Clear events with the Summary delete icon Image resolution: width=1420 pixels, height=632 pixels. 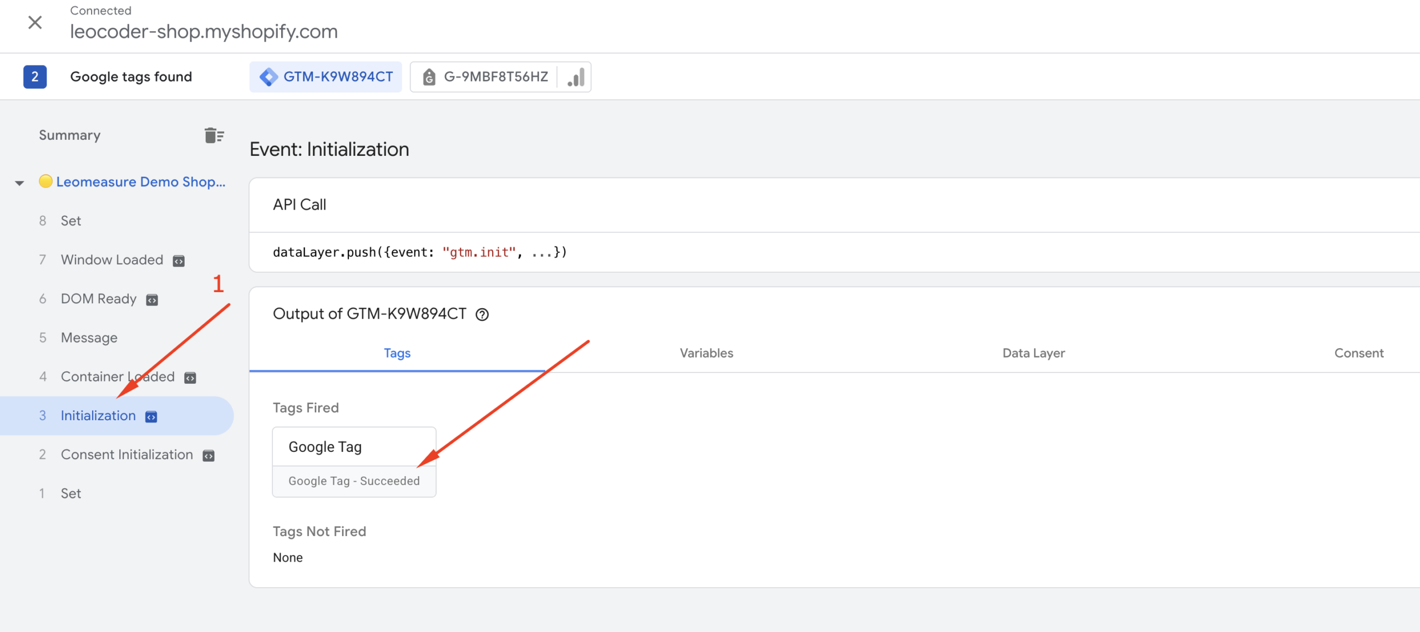[x=214, y=135]
